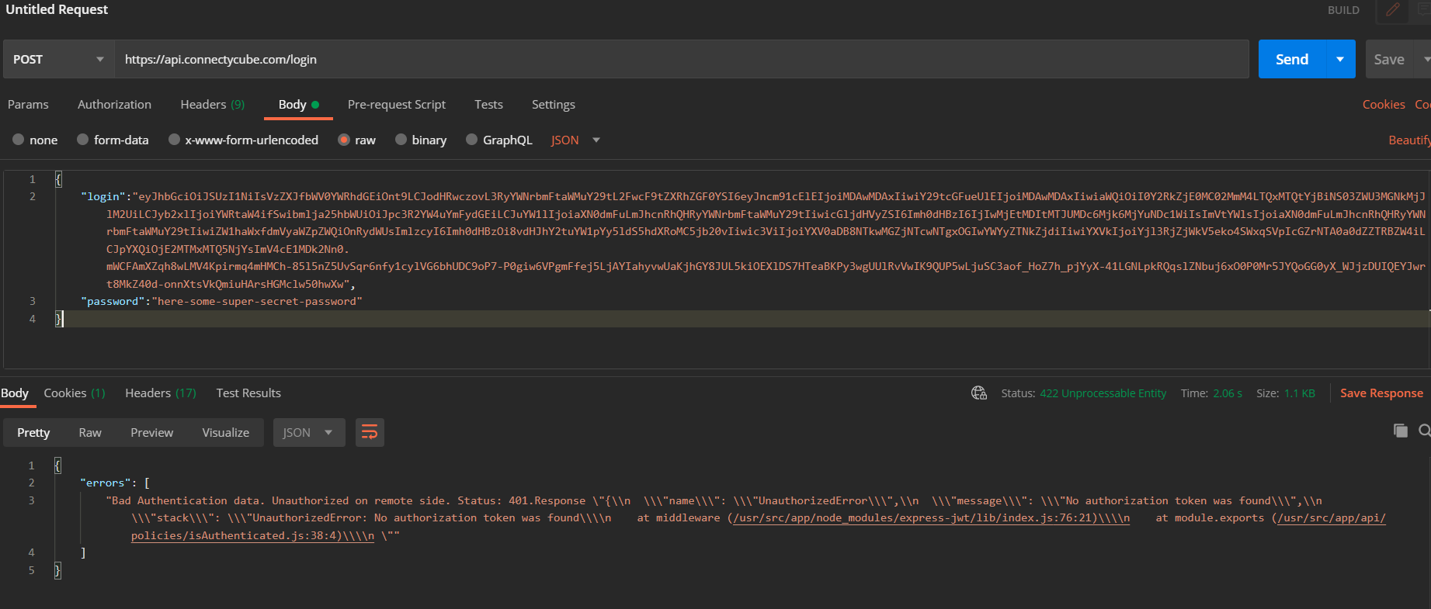The height and width of the screenshot is (609, 1431).
Task: Switch to the Tests tab
Action: tap(488, 104)
